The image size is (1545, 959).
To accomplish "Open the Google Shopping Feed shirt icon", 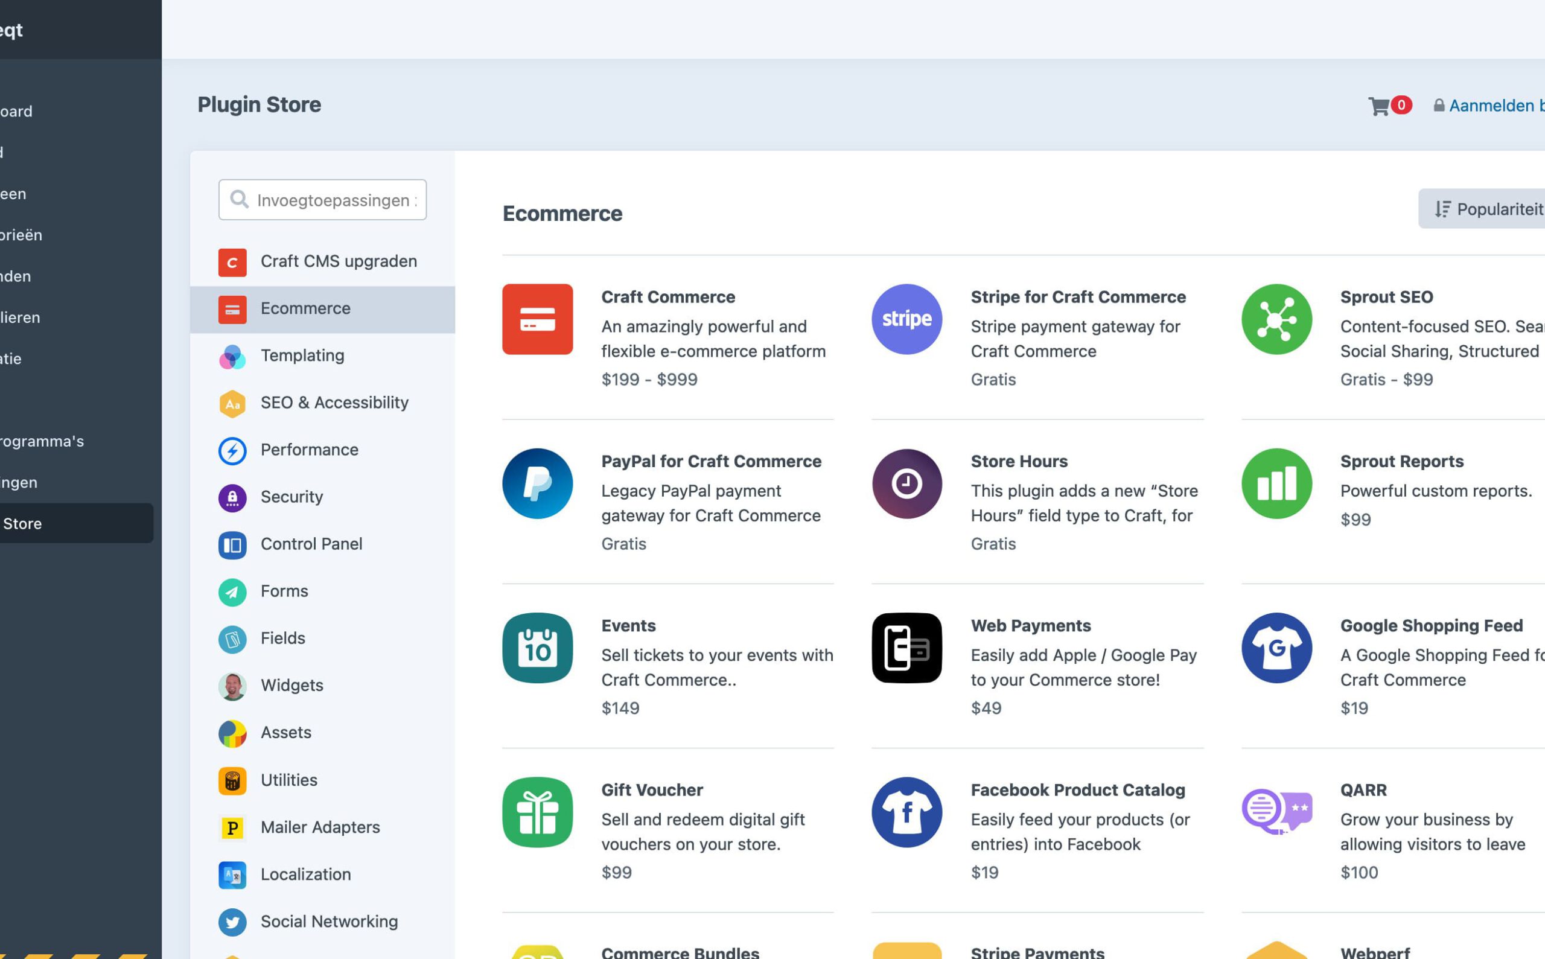I will coord(1276,648).
